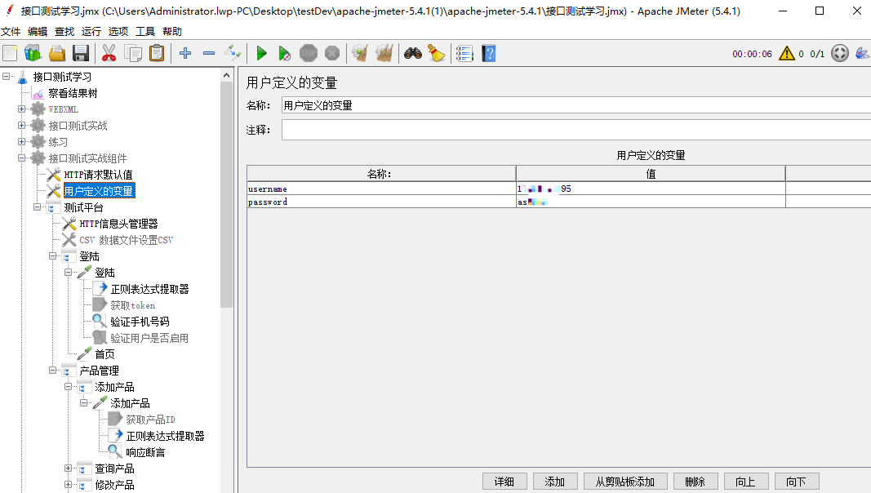This screenshot has height=493, width=871.
Task: Click the Copy icon in toolbar
Action: (x=133, y=53)
